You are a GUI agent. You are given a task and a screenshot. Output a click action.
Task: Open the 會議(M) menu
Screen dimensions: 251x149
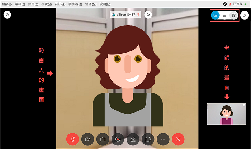pos(91,4)
